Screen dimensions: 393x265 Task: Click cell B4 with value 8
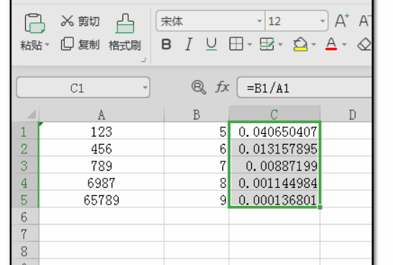point(196,182)
